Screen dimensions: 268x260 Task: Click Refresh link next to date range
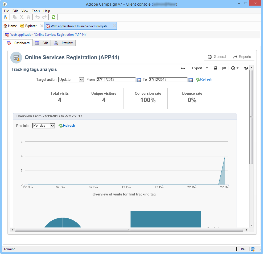[x=206, y=79]
